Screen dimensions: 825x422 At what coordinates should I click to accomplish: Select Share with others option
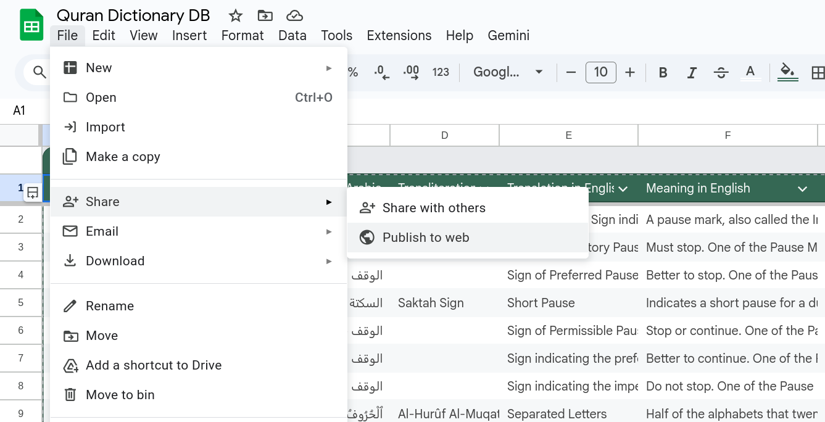434,208
